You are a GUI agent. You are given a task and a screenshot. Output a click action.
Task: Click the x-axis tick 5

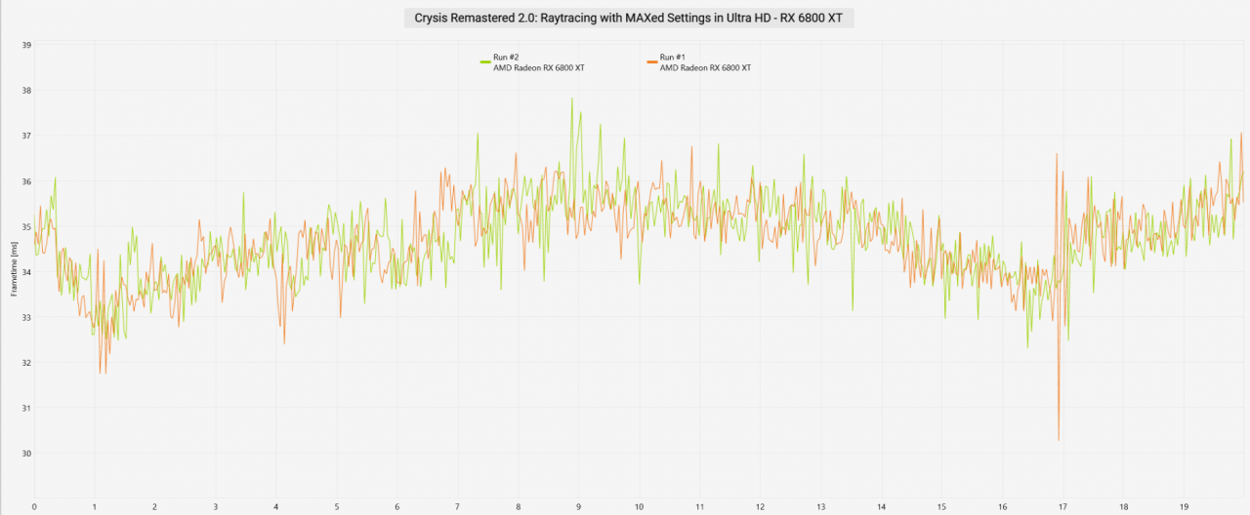(337, 507)
